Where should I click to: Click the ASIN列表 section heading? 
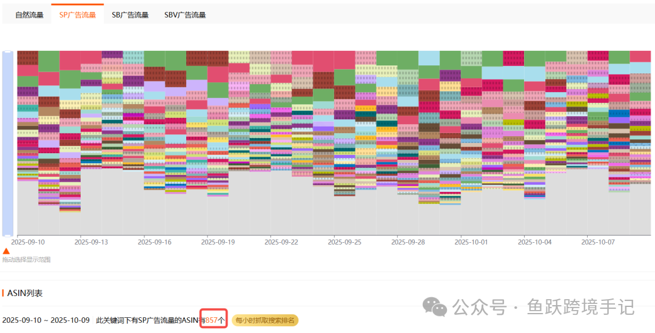tap(25, 293)
